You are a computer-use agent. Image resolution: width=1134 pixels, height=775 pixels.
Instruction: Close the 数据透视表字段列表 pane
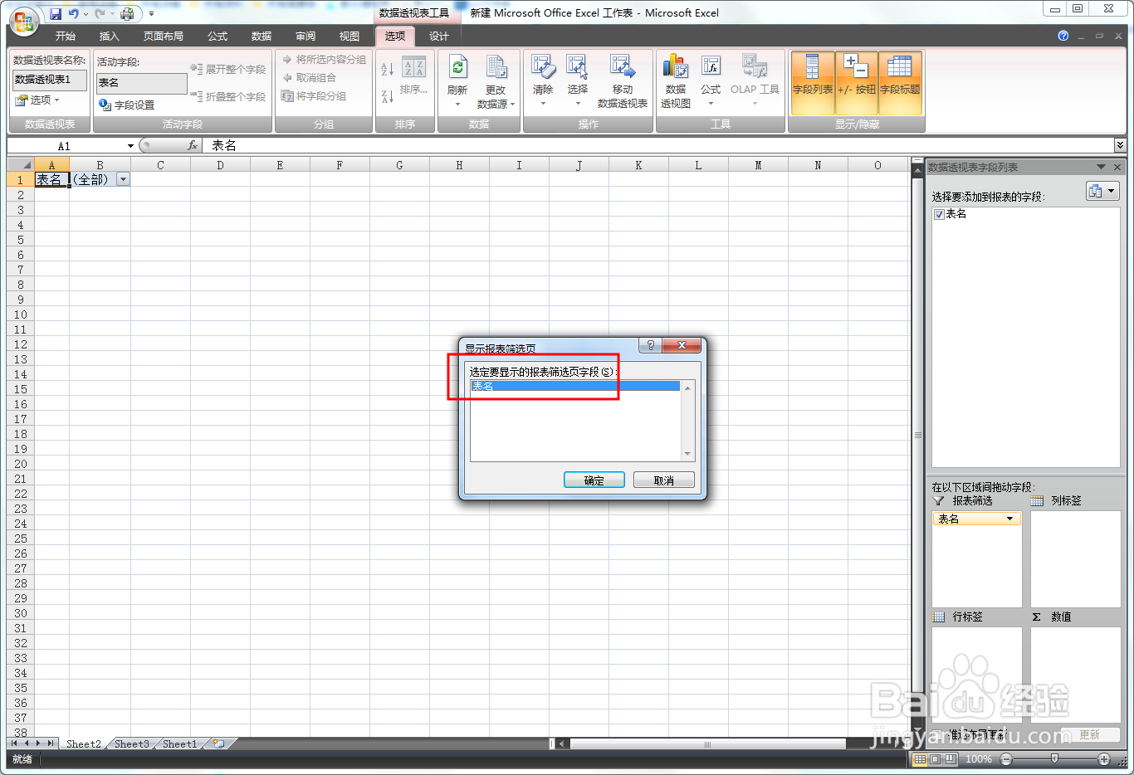(x=1117, y=167)
